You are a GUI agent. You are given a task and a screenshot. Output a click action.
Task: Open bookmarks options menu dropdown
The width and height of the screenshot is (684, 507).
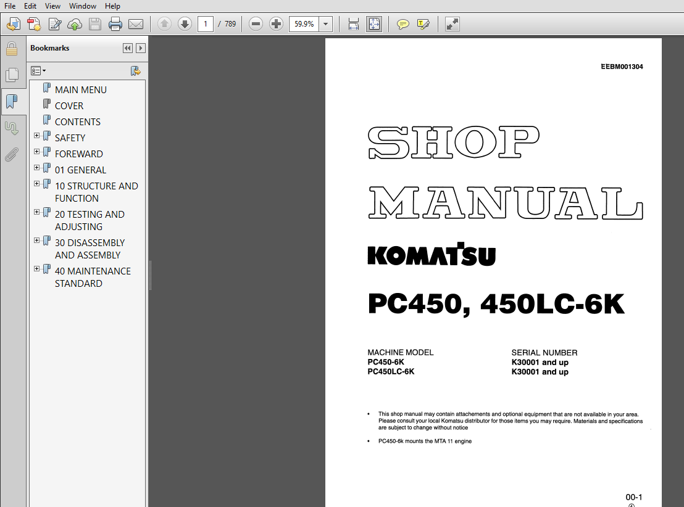(38, 71)
